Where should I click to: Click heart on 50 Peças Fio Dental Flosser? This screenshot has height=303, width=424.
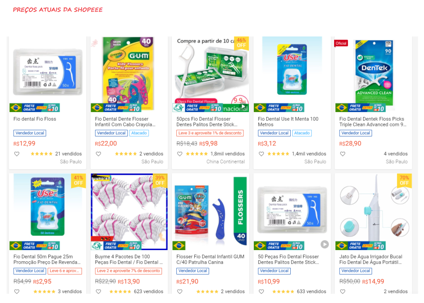pos(261,292)
